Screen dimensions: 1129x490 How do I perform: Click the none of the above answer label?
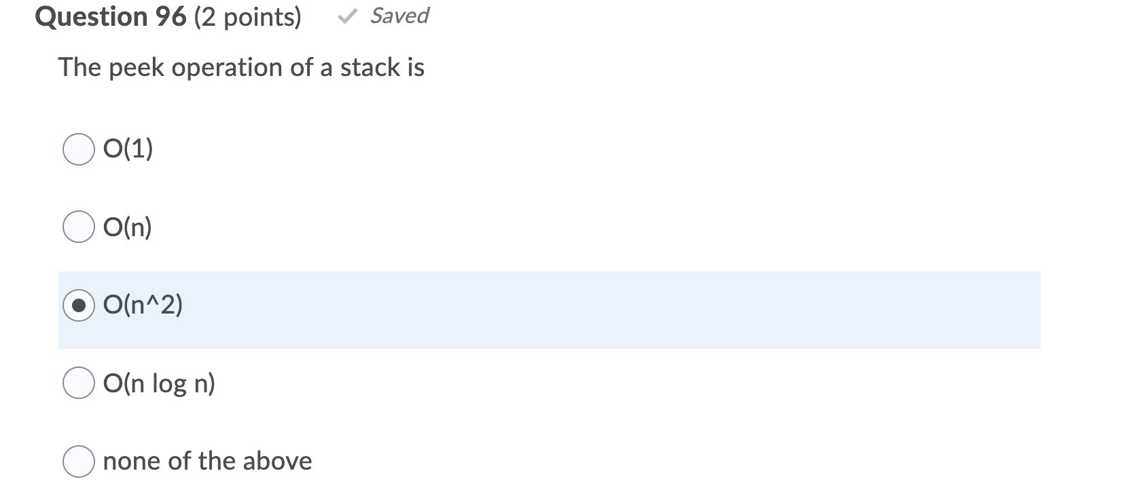click(208, 461)
